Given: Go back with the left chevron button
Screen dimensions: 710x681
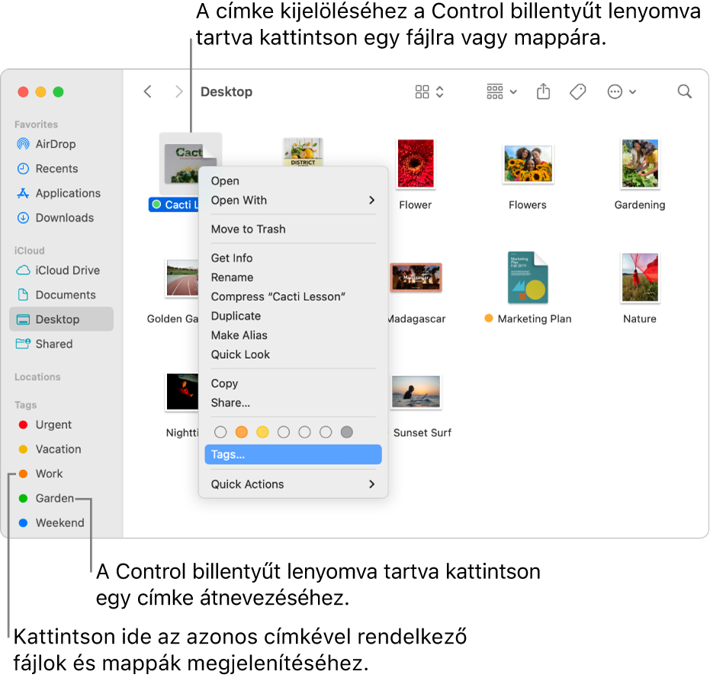Looking at the screenshot, I should pyautogui.click(x=148, y=92).
